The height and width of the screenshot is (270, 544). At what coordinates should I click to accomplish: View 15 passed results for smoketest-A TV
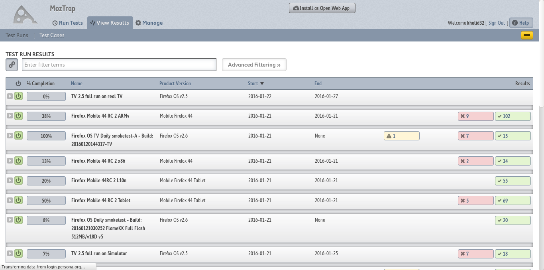(513, 136)
